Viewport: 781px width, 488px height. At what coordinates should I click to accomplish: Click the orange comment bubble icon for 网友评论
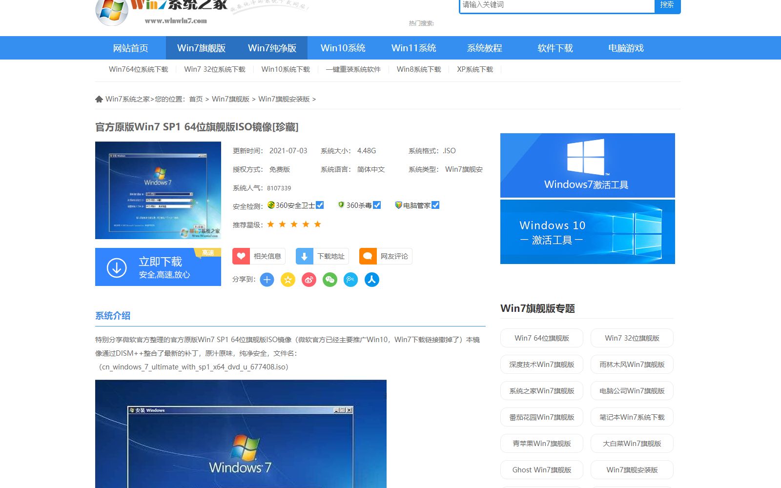tap(368, 256)
